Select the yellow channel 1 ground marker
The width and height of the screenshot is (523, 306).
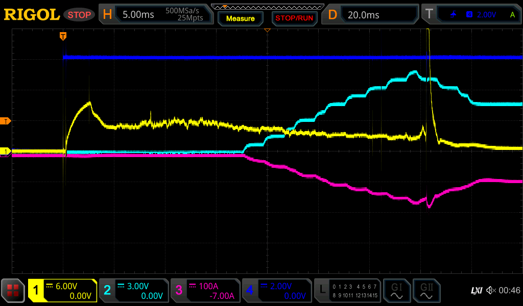(x=6, y=151)
